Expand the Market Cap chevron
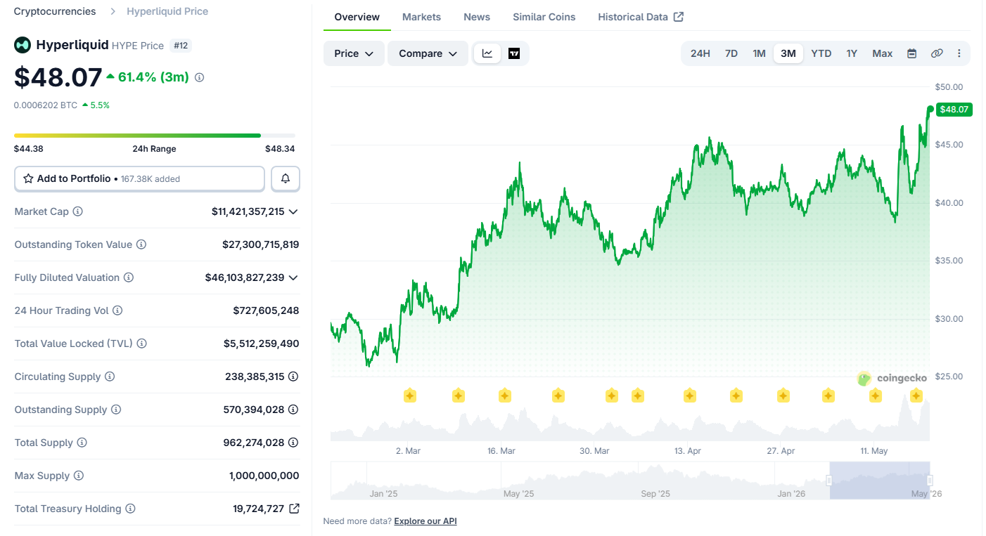The height and width of the screenshot is (536, 986). pos(293,211)
